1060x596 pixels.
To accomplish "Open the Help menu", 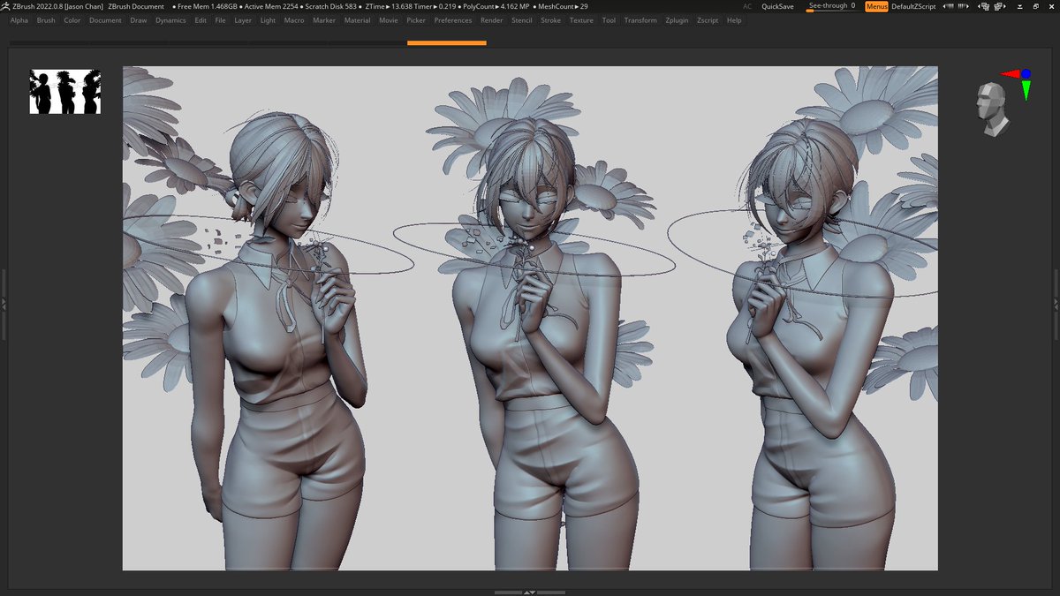I will pyautogui.click(x=734, y=20).
